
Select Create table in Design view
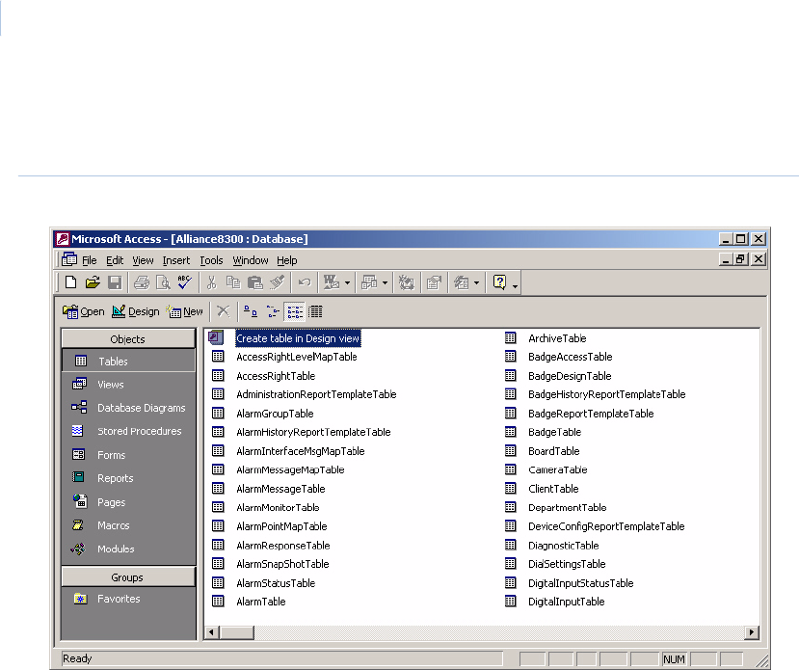pos(298,338)
